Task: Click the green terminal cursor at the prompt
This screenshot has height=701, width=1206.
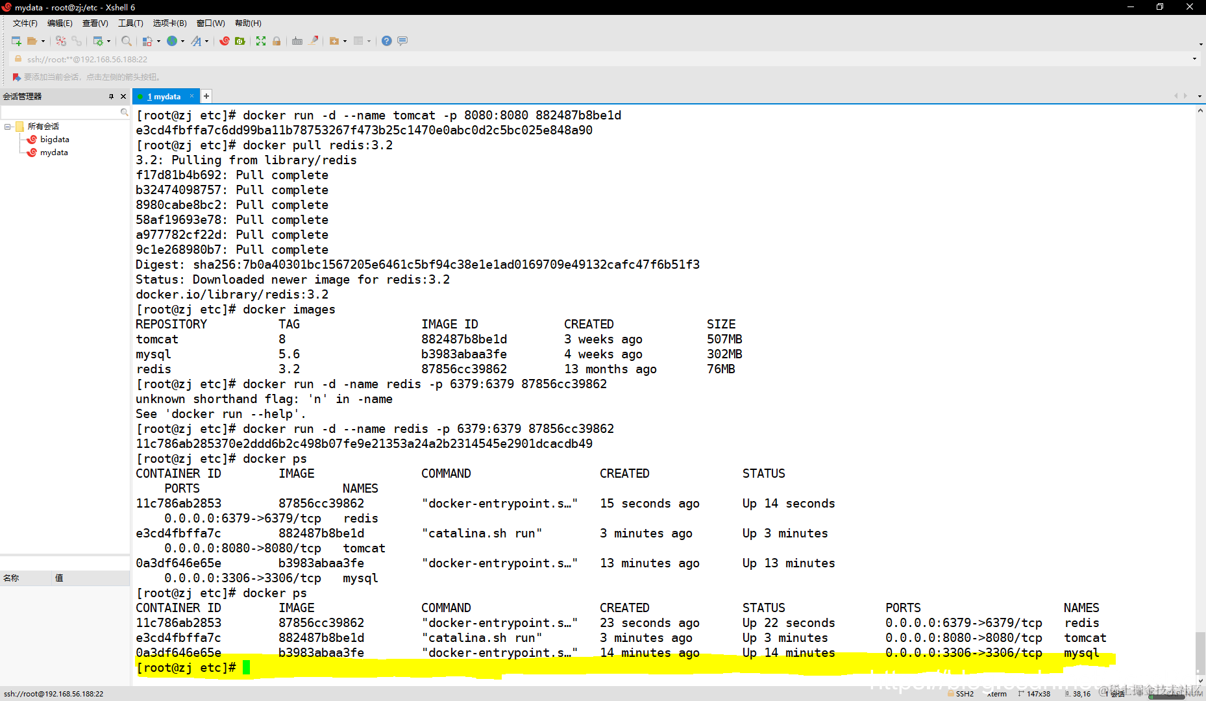Action: 247,667
